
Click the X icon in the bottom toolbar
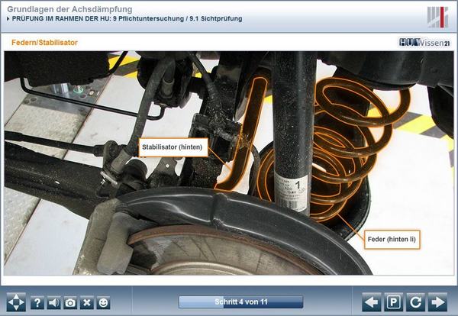pyautogui.click(x=87, y=303)
